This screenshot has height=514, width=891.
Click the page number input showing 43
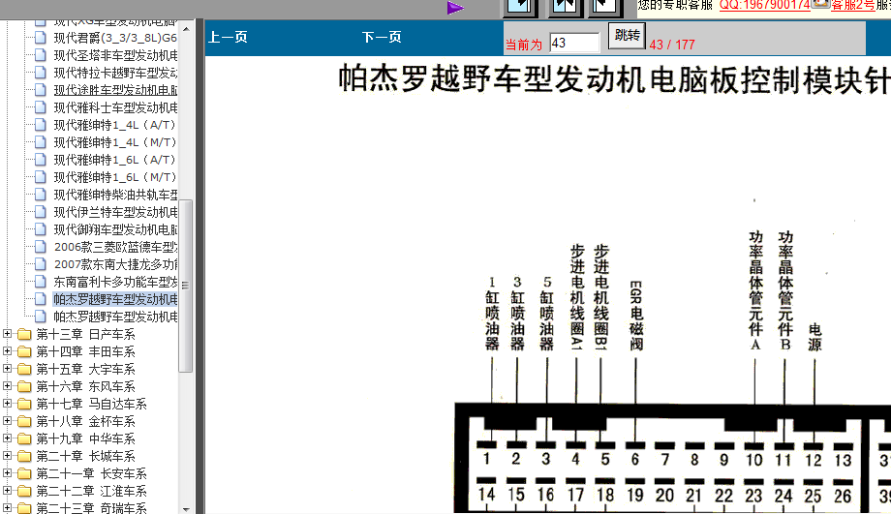click(x=574, y=44)
